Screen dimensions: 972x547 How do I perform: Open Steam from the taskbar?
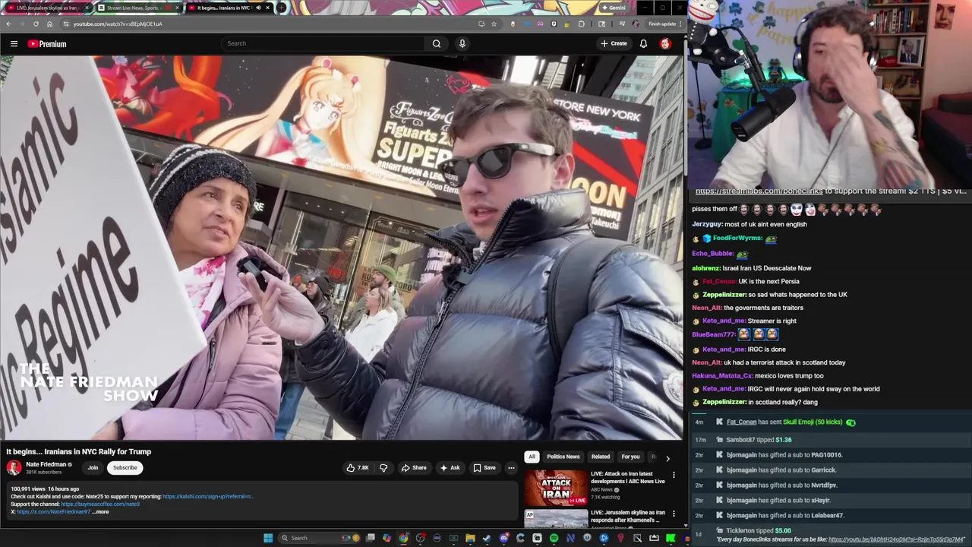487,538
